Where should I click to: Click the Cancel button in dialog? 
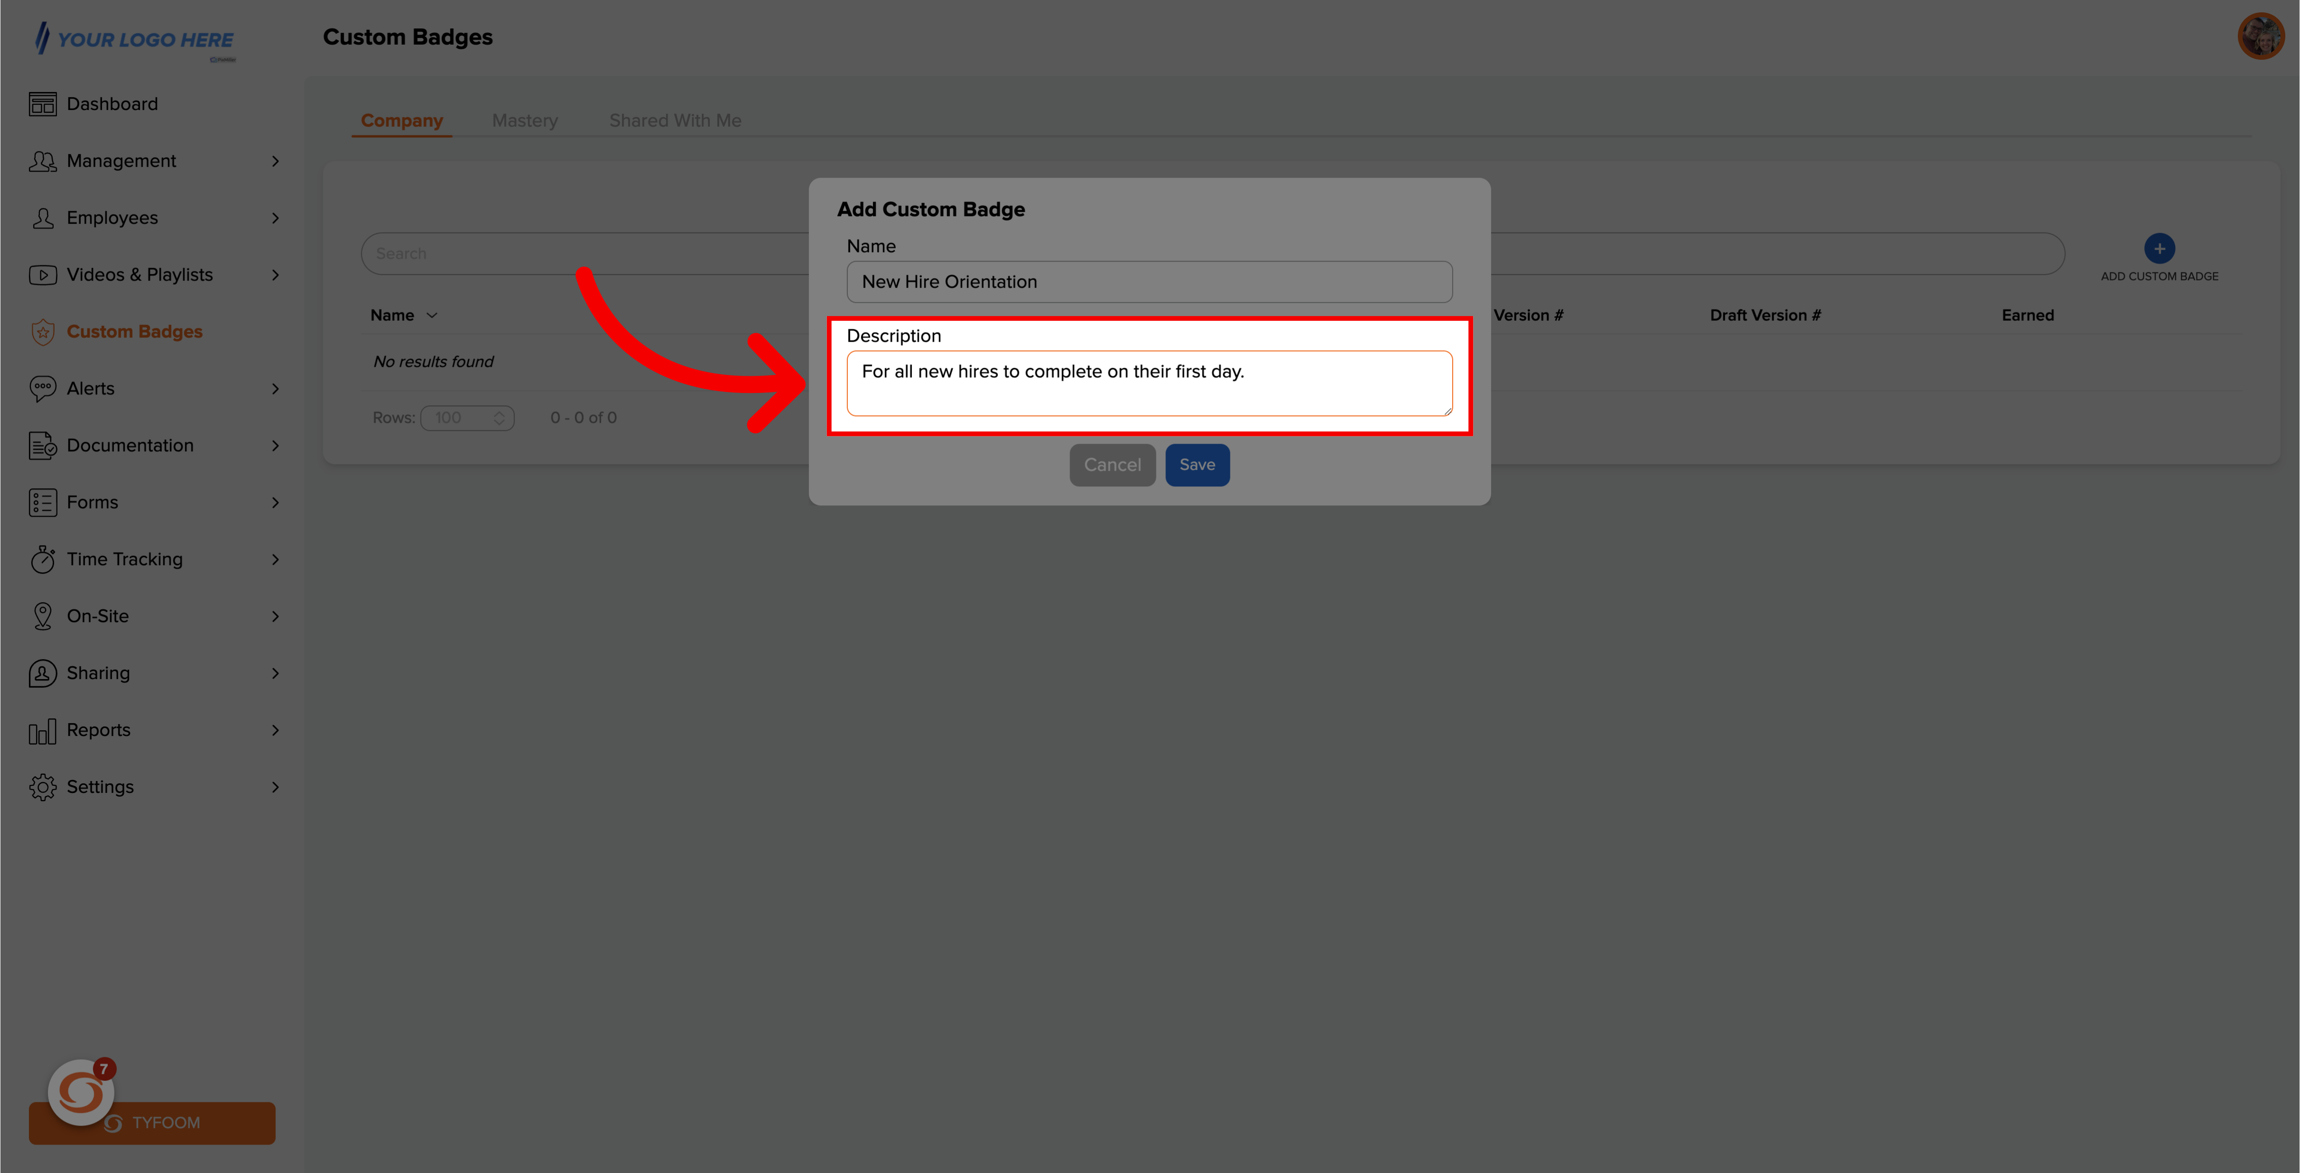(1113, 465)
